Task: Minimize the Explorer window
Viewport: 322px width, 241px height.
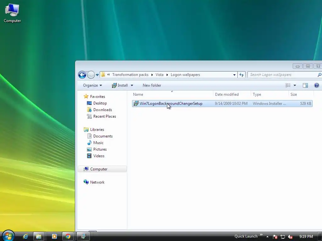Action: click(297, 66)
